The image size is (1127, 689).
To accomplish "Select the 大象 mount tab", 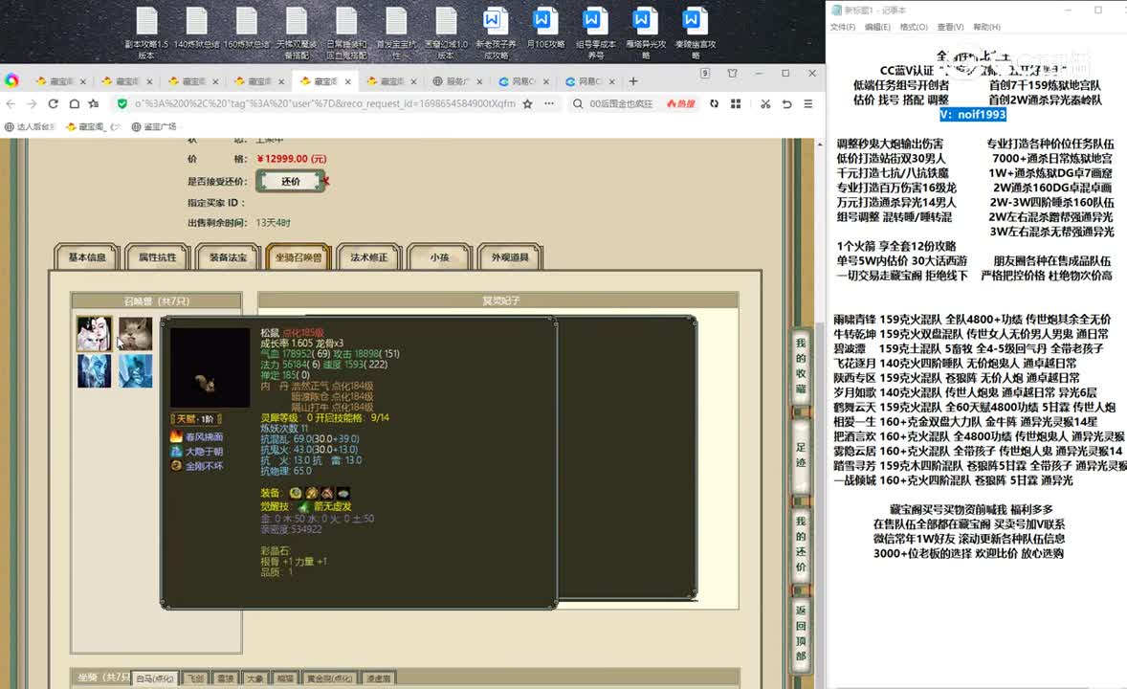I will [x=255, y=678].
